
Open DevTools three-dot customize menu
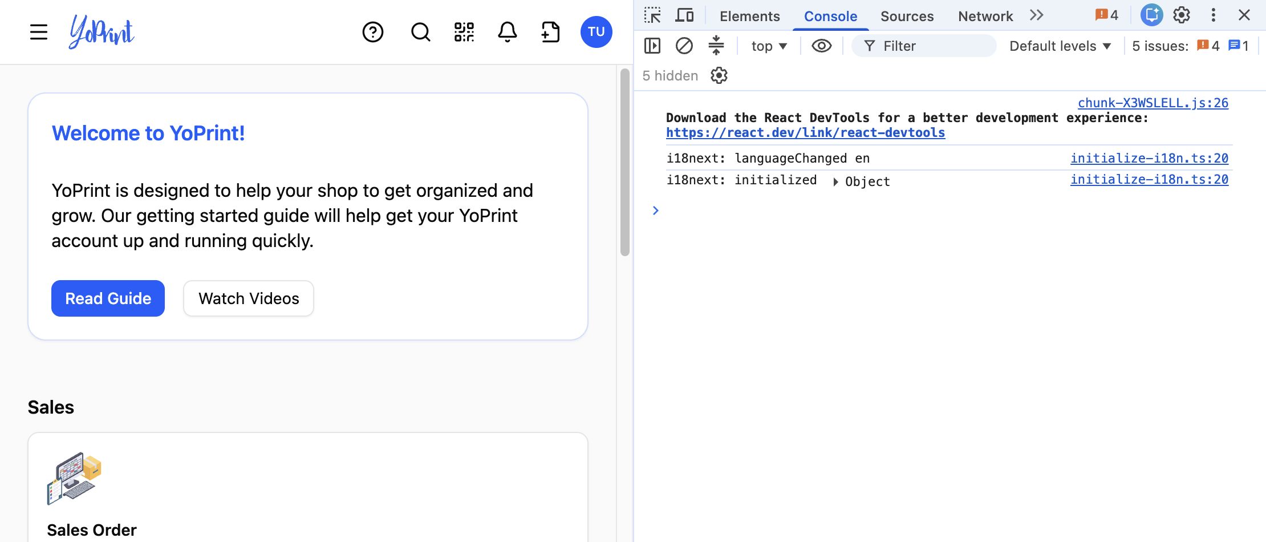point(1214,15)
